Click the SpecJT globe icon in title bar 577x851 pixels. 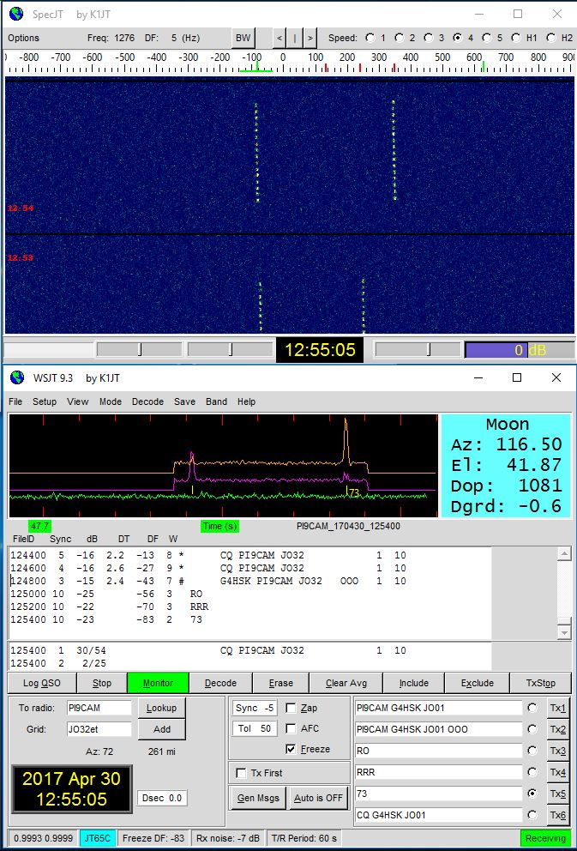coord(15,14)
